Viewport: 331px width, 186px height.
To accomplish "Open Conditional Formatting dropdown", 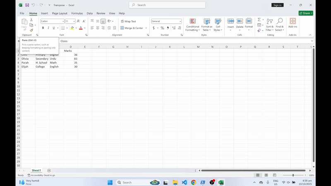I will [x=192, y=25].
